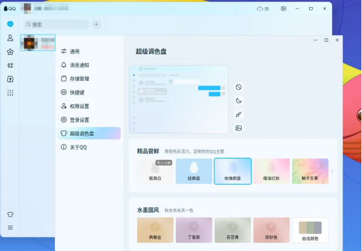Open the 自选颜色 custom color card
362x251 pixels.
[310, 230]
